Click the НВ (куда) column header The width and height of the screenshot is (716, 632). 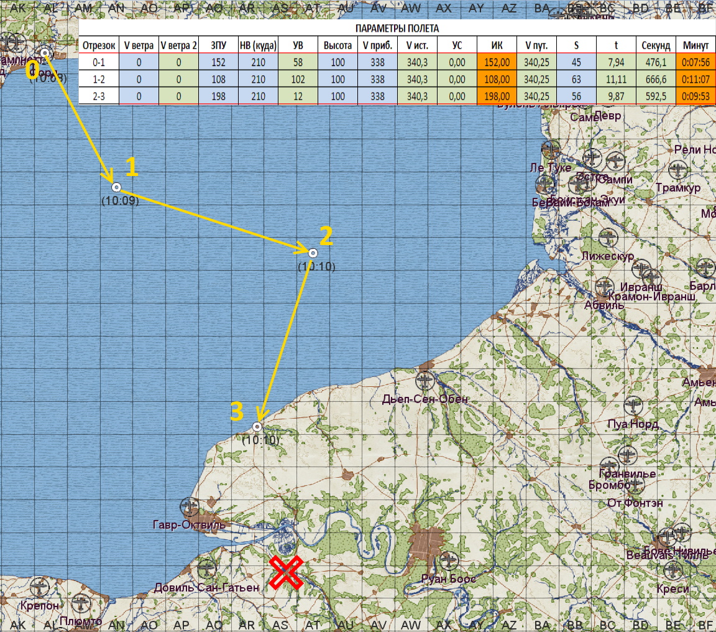point(258,45)
